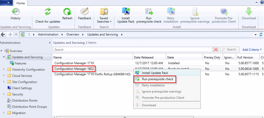Click the Search input field
264x118 pixels.
(x=133, y=50)
